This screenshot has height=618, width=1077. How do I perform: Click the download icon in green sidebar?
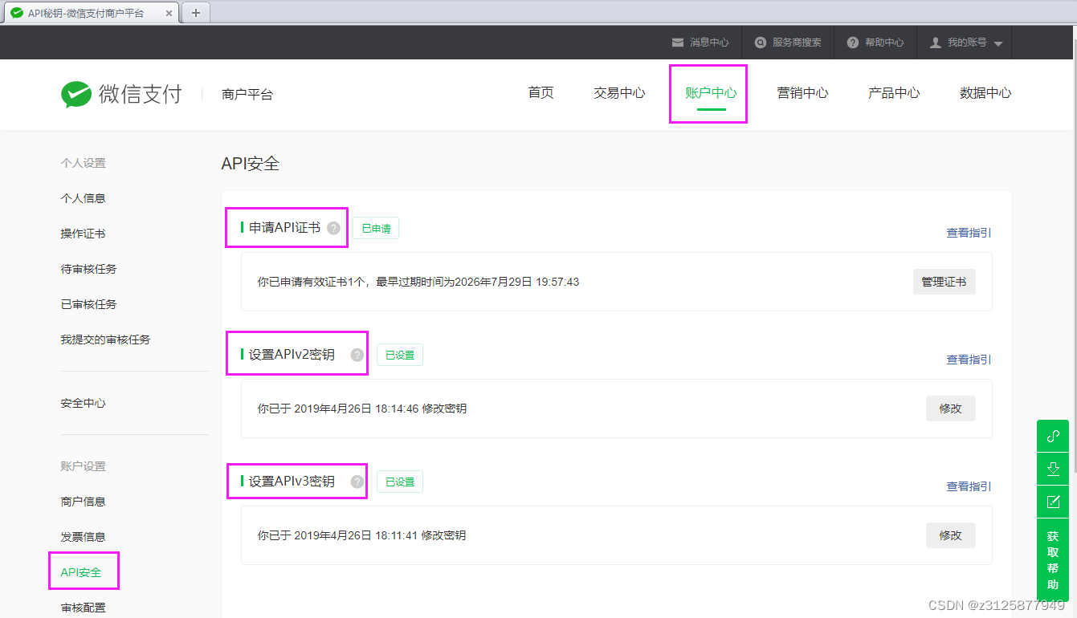1053,469
